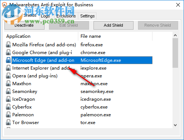Screen dimensions: 184x140
Task: Click lock icon beside Tor Browser
Action: [8, 123]
